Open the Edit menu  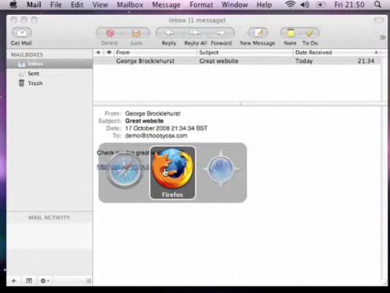pyautogui.click(x=77, y=5)
